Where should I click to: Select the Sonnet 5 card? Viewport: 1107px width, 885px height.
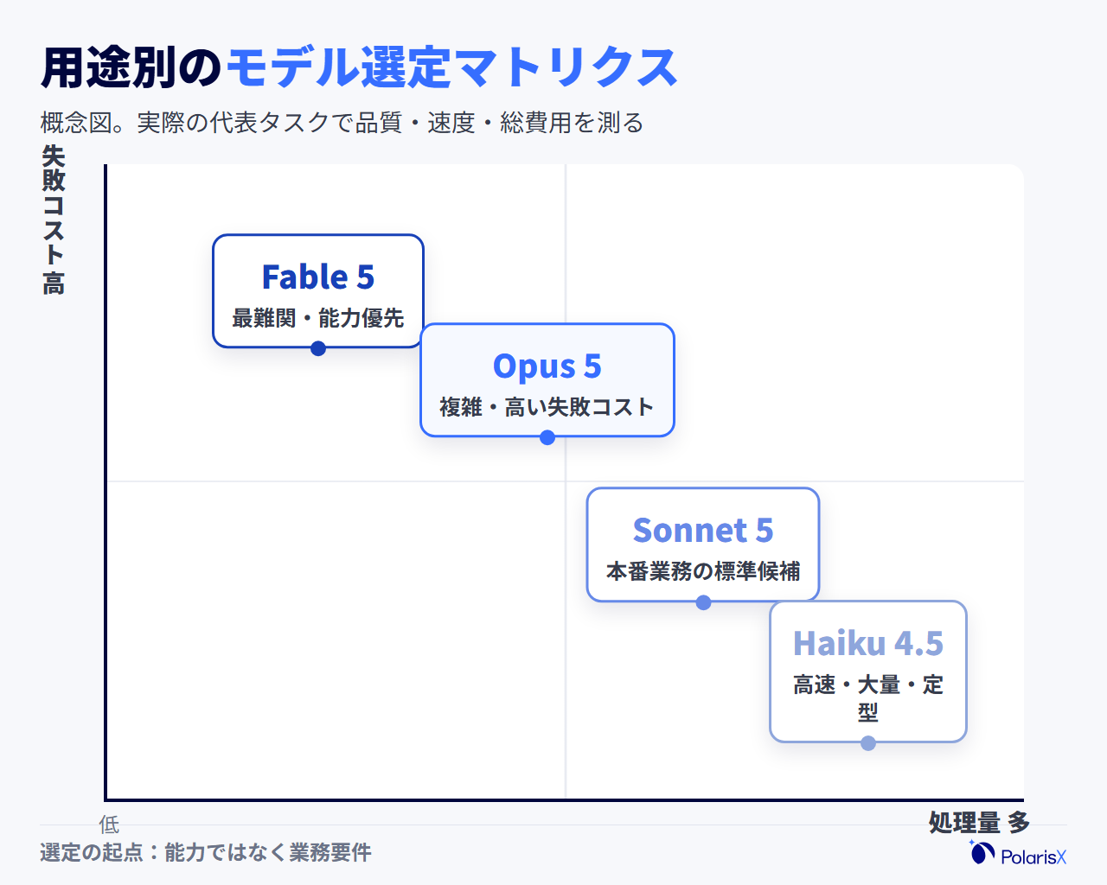point(703,544)
